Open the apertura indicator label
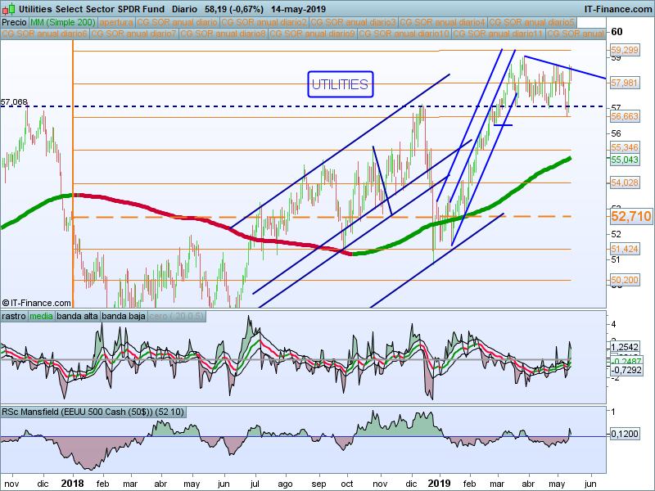The width and height of the screenshot is (655, 491). 115,22
